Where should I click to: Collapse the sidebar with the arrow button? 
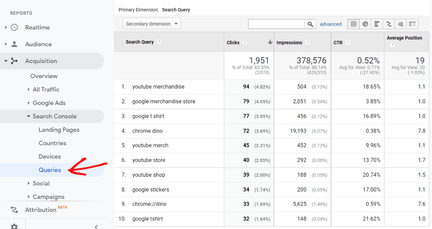tap(96, 227)
